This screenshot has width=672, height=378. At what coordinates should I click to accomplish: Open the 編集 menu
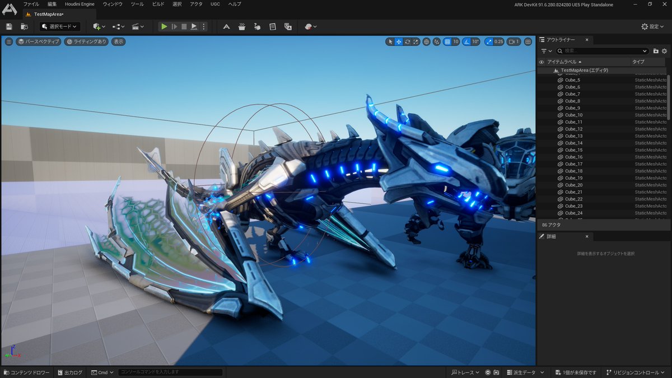point(52,4)
